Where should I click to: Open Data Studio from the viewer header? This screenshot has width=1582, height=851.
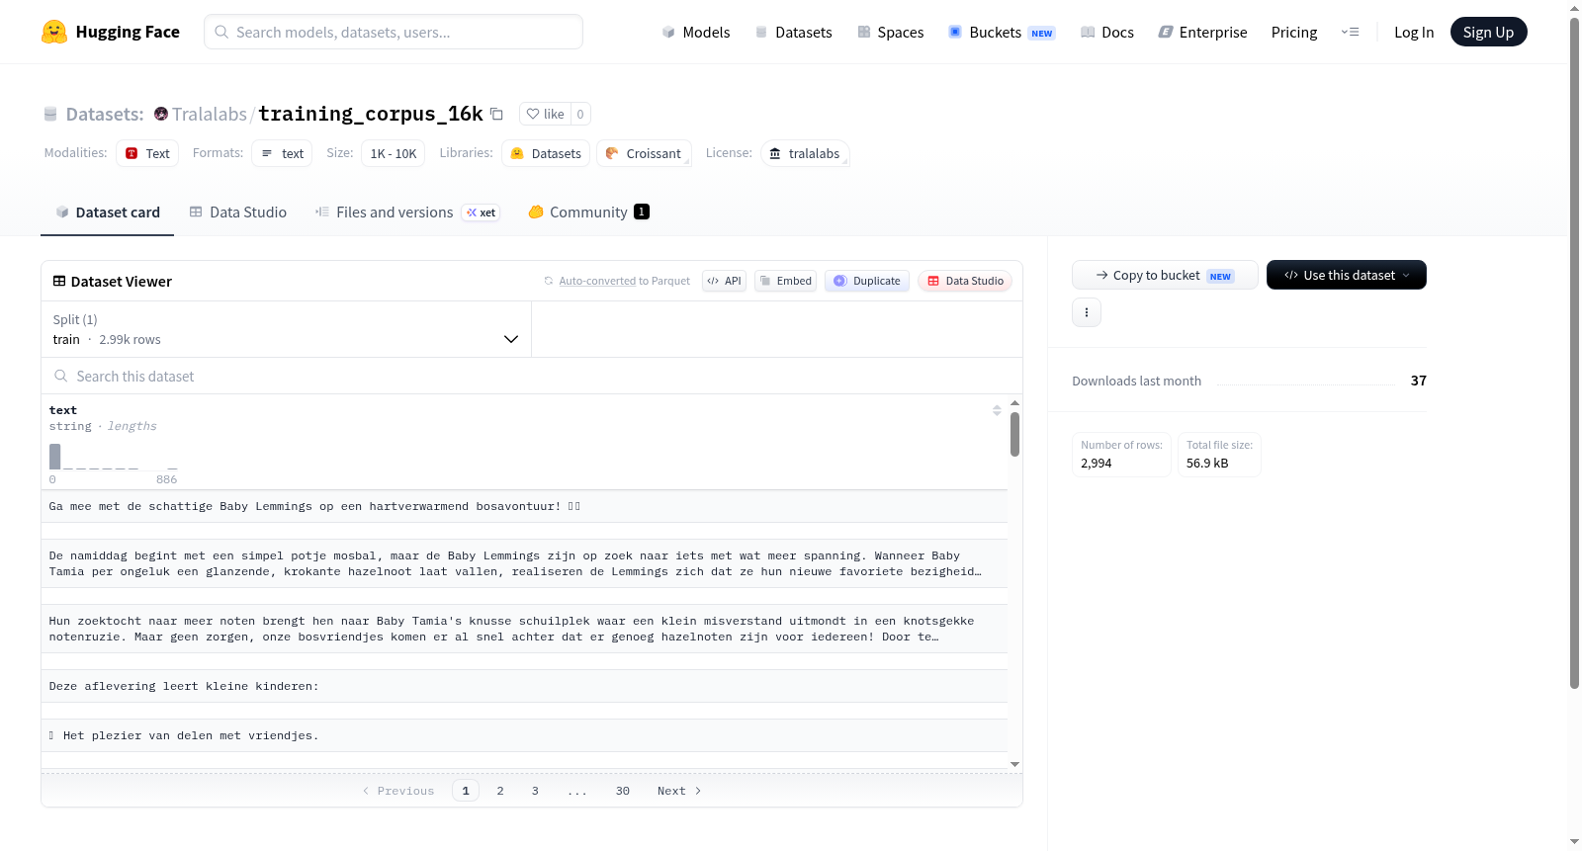[965, 281]
